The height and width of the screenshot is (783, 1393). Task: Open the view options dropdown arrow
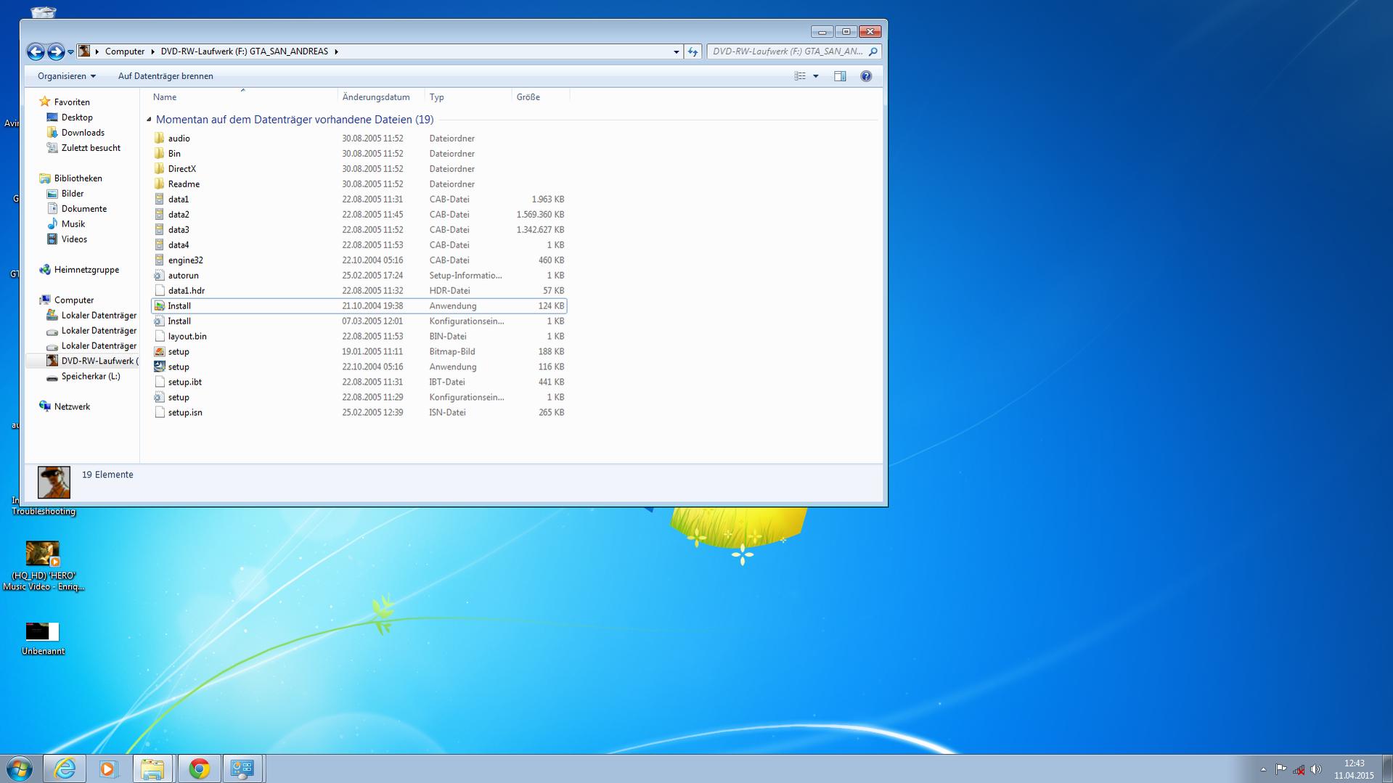pyautogui.click(x=816, y=76)
